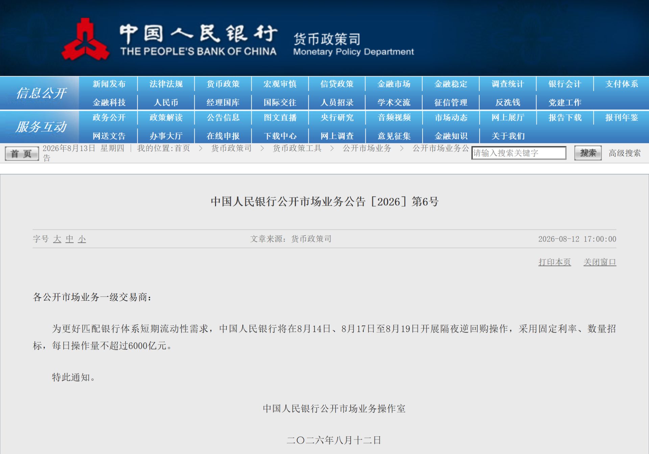This screenshot has height=454, width=649.
Task: Click 政策解读 navigation link
Action: tap(166, 117)
